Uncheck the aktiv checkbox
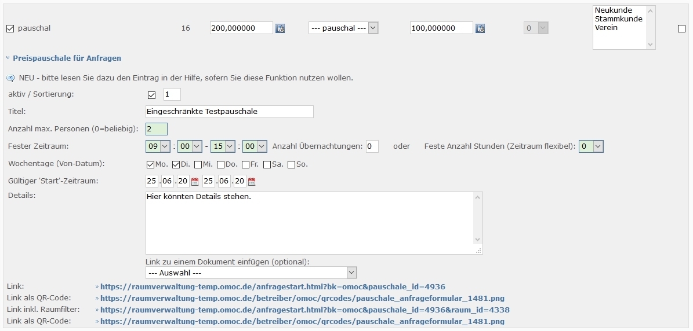 click(152, 95)
